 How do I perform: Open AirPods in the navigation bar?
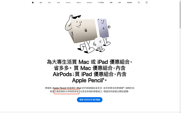[89, 3]
